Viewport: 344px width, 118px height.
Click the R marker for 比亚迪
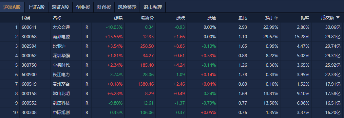[87, 46]
